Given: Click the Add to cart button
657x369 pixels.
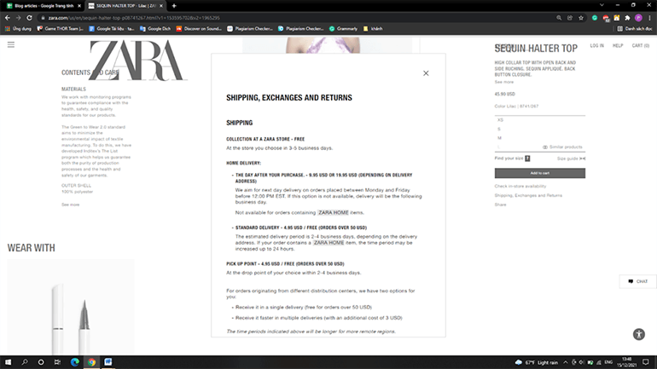Looking at the screenshot, I should [539, 173].
